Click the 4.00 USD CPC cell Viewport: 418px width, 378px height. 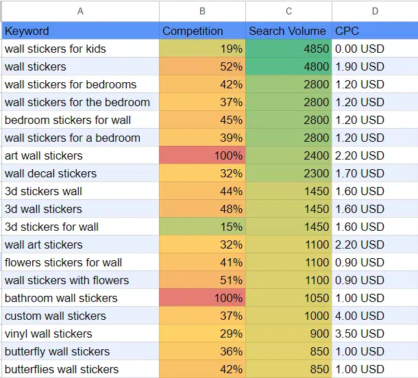coord(375,316)
